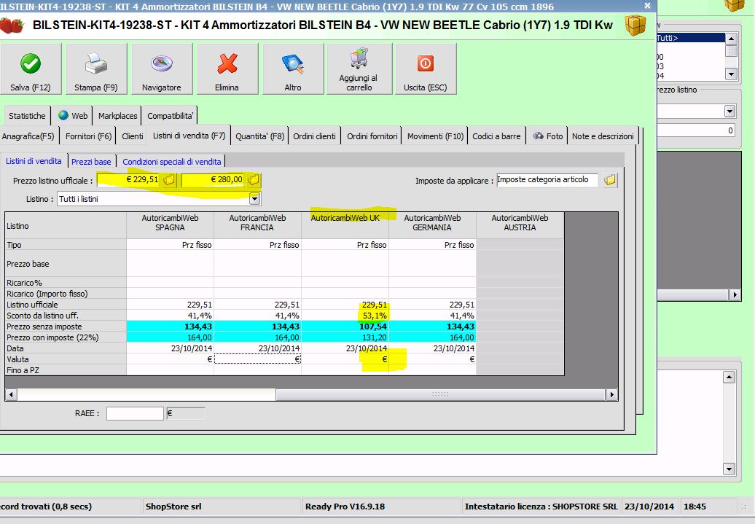The image size is (755, 524).
Task: Open the Altro magnifier icon
Action: pyautogui.click(x=292, y=64)
